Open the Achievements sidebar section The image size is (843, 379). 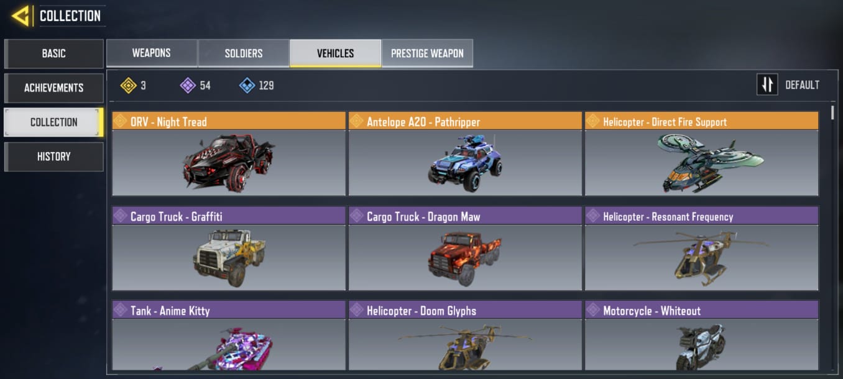click(53, 88)
